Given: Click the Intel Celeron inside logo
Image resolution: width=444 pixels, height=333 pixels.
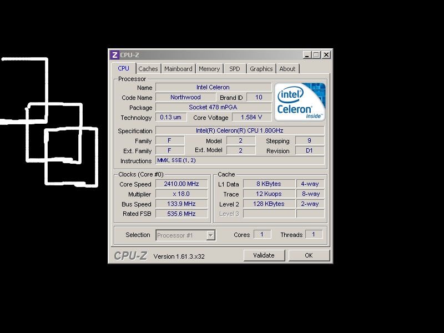Looking at the screenshot, I should [x=300, y=102].
